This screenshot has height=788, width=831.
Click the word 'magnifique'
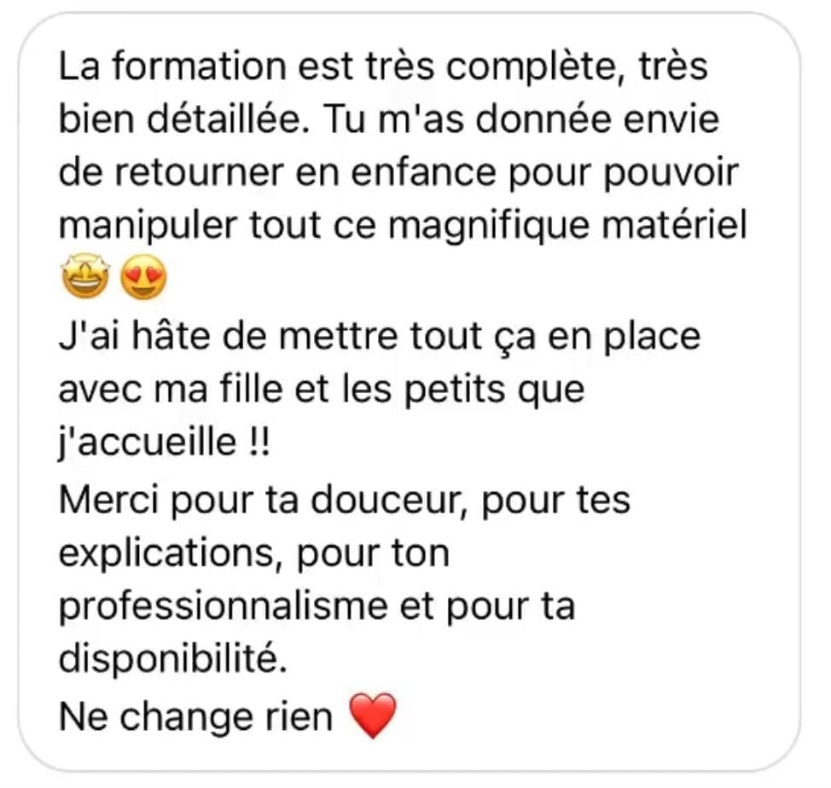[489, 226]
